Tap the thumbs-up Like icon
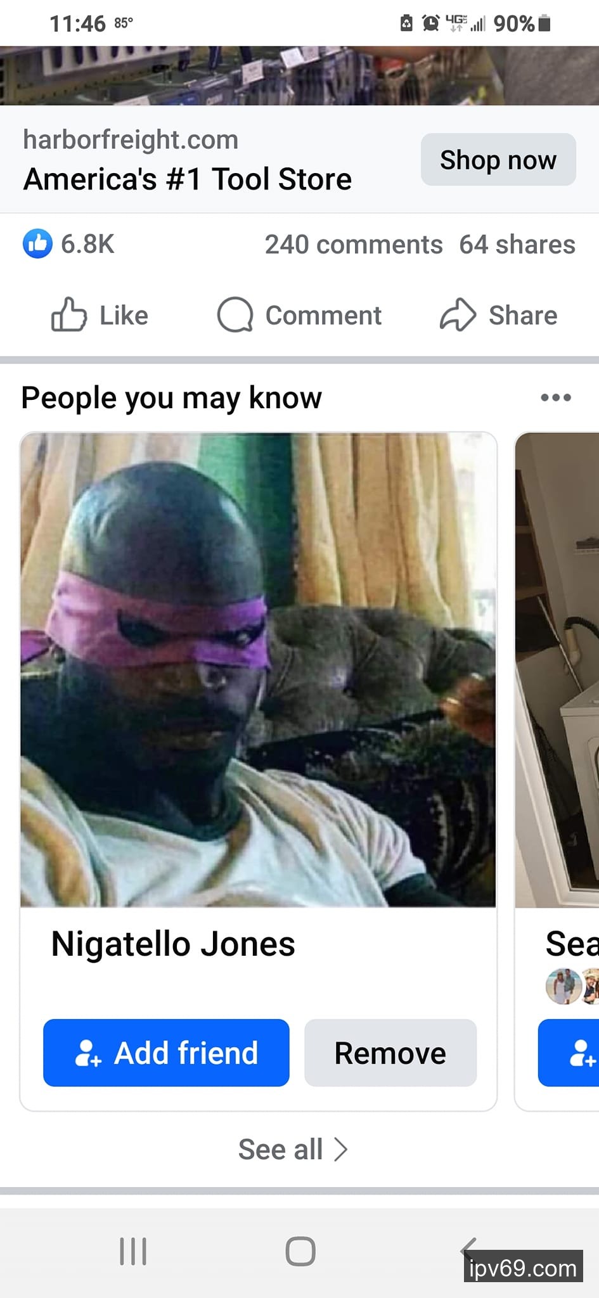The image size is (599, 1298). (x=68, y=315)
